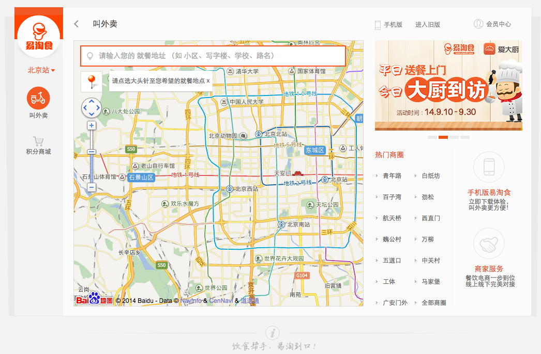Zoom in the map with plus button
Image resolution: width=541 pixels, height=354 pixels.
pos(92,125)
